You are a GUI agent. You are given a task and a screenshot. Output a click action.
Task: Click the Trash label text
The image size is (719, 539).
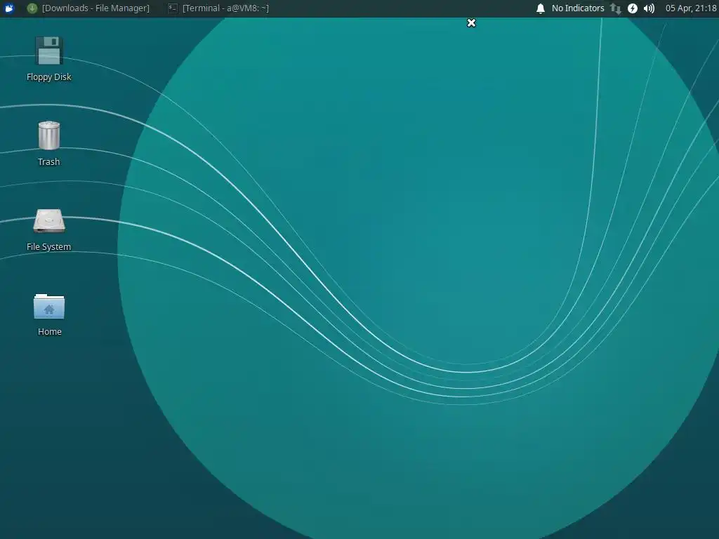pos(48,162)
